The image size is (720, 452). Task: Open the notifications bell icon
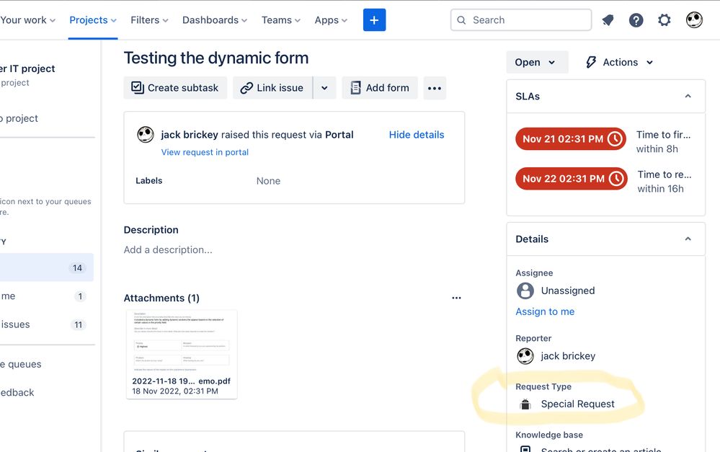pyautogui.click(x=608, y=20)
